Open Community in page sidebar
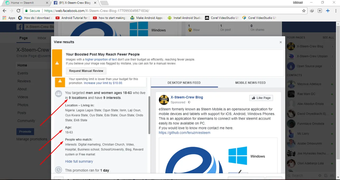This screenshot has width=340, height=180. click(x=26, y=121)
